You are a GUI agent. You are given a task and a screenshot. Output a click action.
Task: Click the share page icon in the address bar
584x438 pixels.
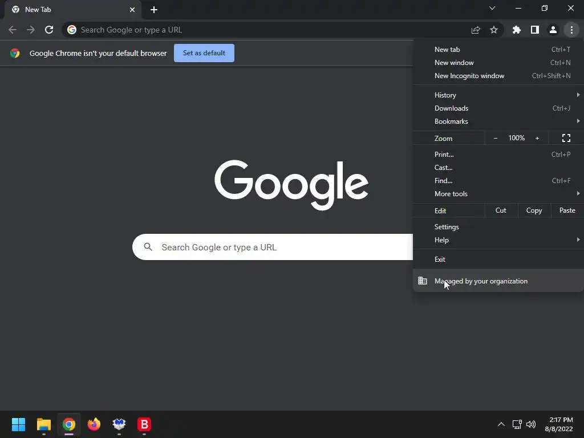tap(476, 30)
